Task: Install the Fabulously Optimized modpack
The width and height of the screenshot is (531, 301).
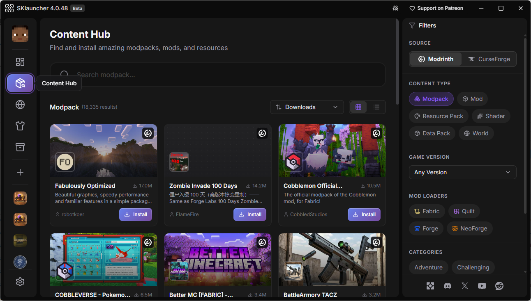Action: coord(136,214)
